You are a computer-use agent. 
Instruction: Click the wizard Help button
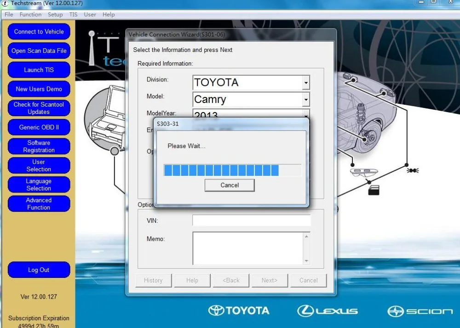pos(192,281)
